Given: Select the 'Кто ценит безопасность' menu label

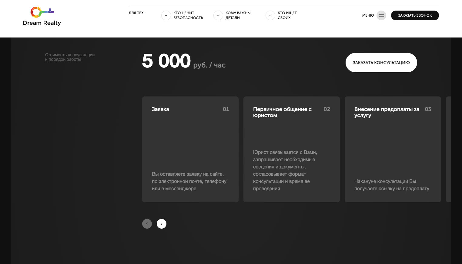Looking at the screenshot, I should (188, 15).
